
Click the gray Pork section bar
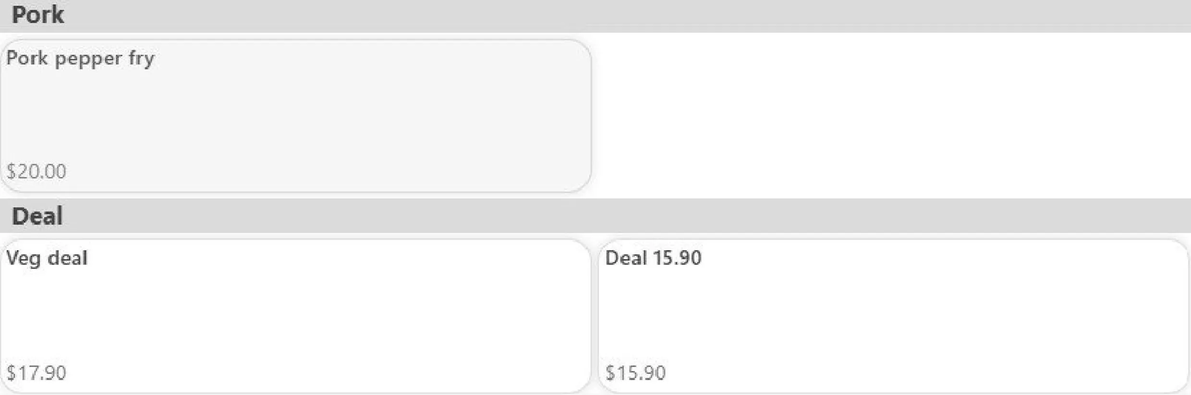(x=595, y=16)
